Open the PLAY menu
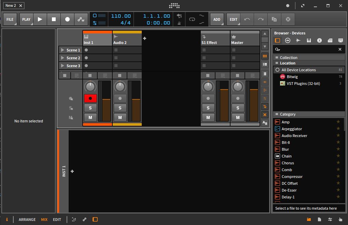The image size is (348, 225). [26, 19]
